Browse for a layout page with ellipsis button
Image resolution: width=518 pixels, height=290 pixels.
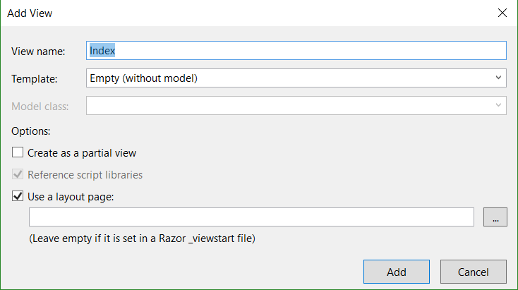coord(495,217)
